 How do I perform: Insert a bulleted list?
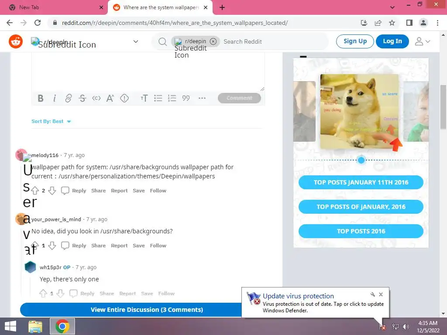click(x=158, y=98)
